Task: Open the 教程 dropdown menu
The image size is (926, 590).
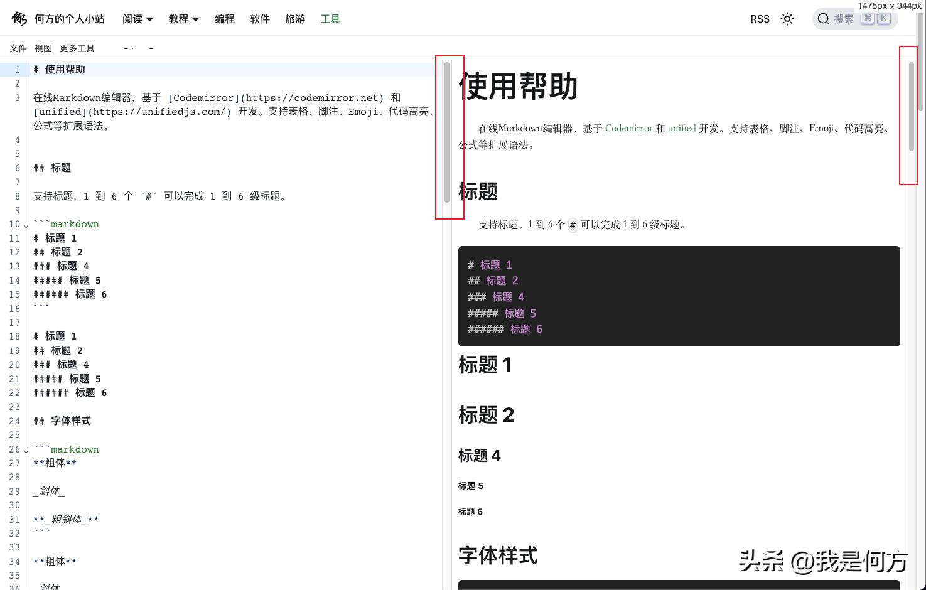Action: [x=183, y=19]
